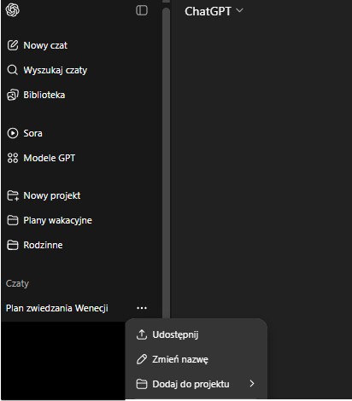352x401 pixels.
Task: Open the Modele GPT grid icon
Action: click(13, 158)
